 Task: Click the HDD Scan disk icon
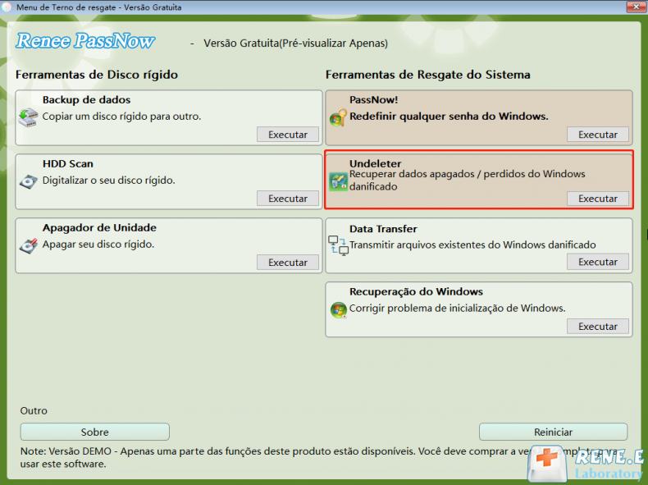[x=28, y=181]
